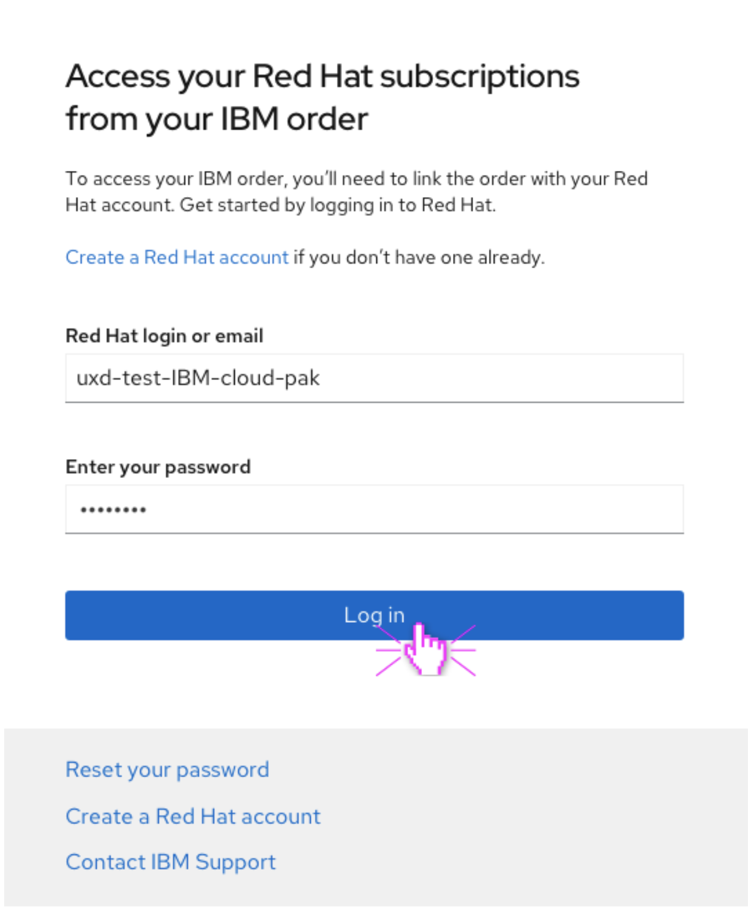Click the 'Red Hat login or email' label
Viewport: 748px width, 911px height.
coord(164,336)
